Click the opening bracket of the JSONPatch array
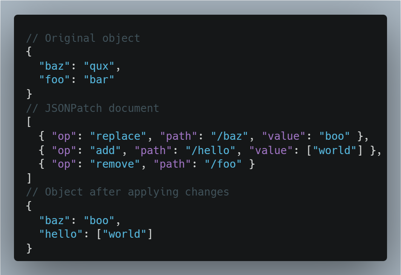Screen dimensions: 401x275 tap(29, 122)
